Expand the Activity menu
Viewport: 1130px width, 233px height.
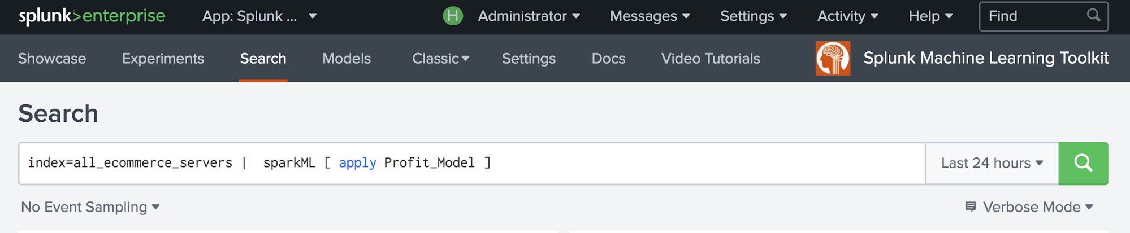848,16
